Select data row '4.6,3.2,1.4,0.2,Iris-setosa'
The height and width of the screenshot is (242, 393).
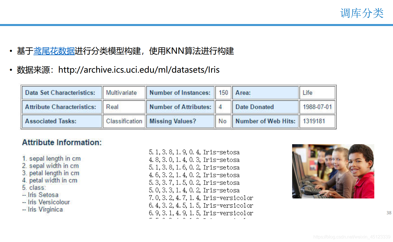point(194,175)
